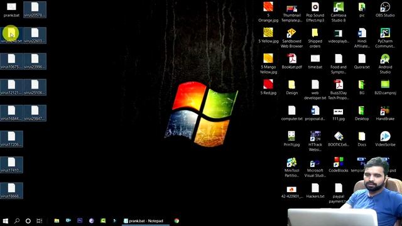Click the PyCharm Community shortcut
402x226 pixels.
[x=385, y=38]
